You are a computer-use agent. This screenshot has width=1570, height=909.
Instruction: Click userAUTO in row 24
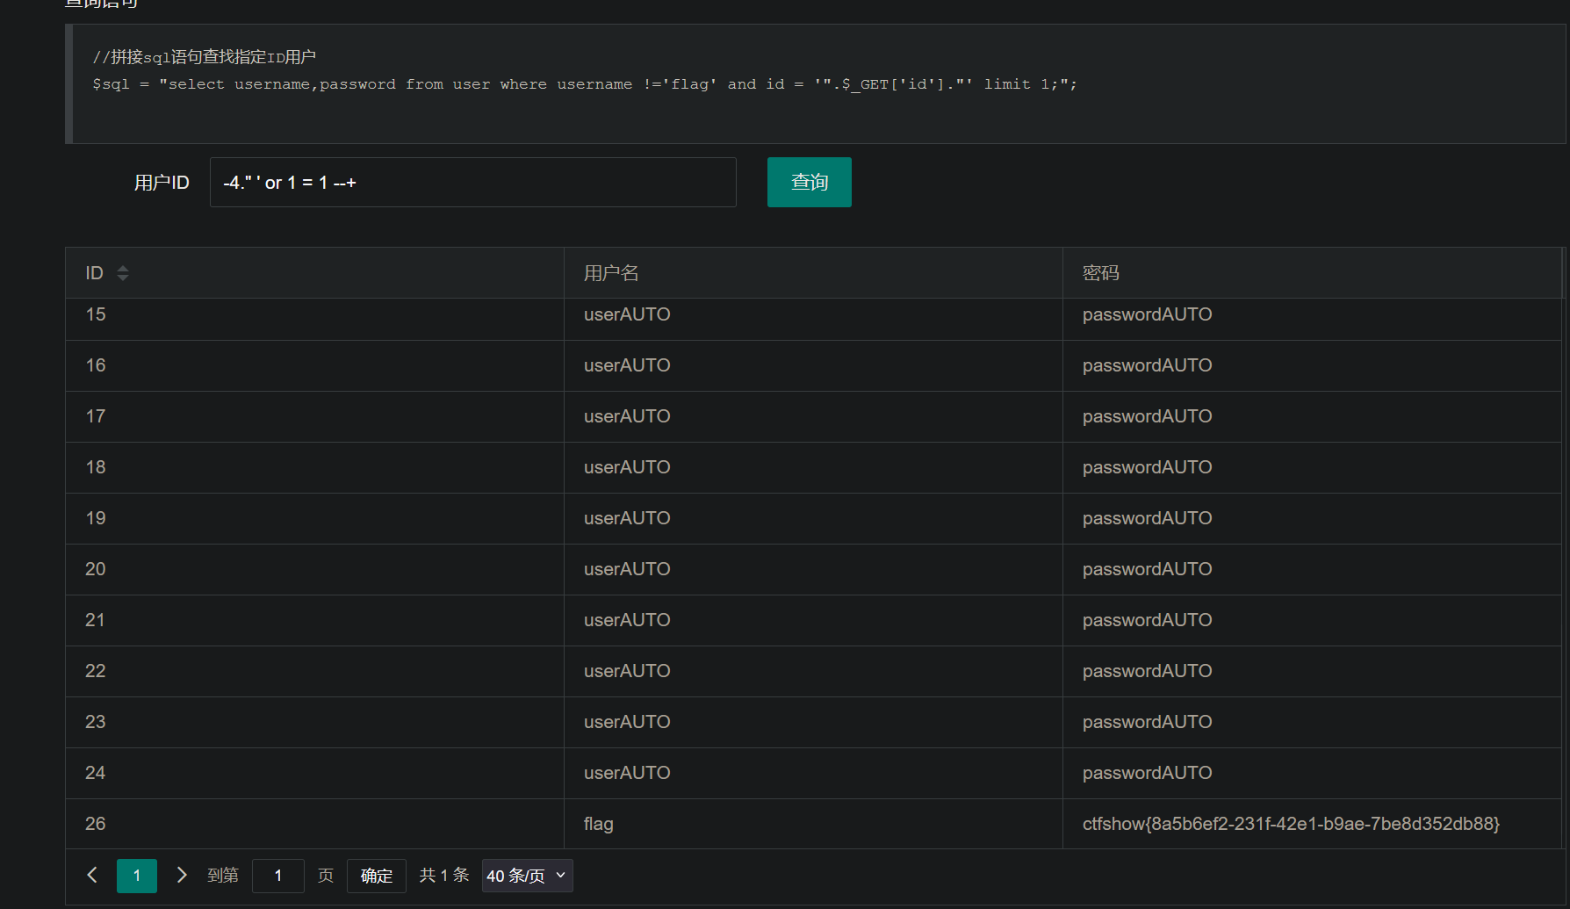tap(627, 773)
